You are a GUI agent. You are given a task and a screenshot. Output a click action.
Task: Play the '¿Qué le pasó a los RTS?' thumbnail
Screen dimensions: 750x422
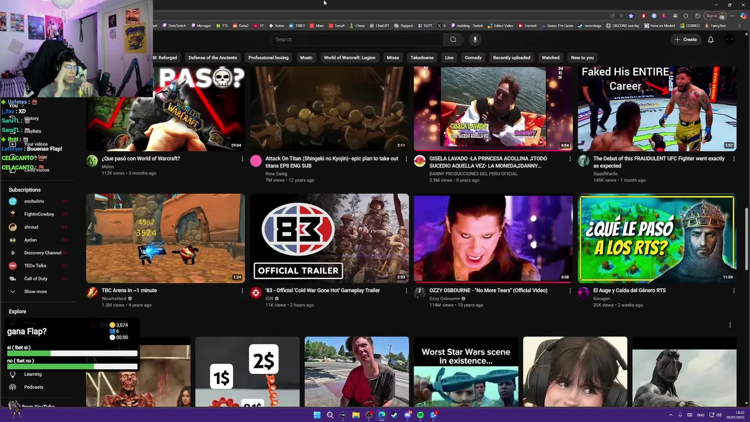coord(657,238)
